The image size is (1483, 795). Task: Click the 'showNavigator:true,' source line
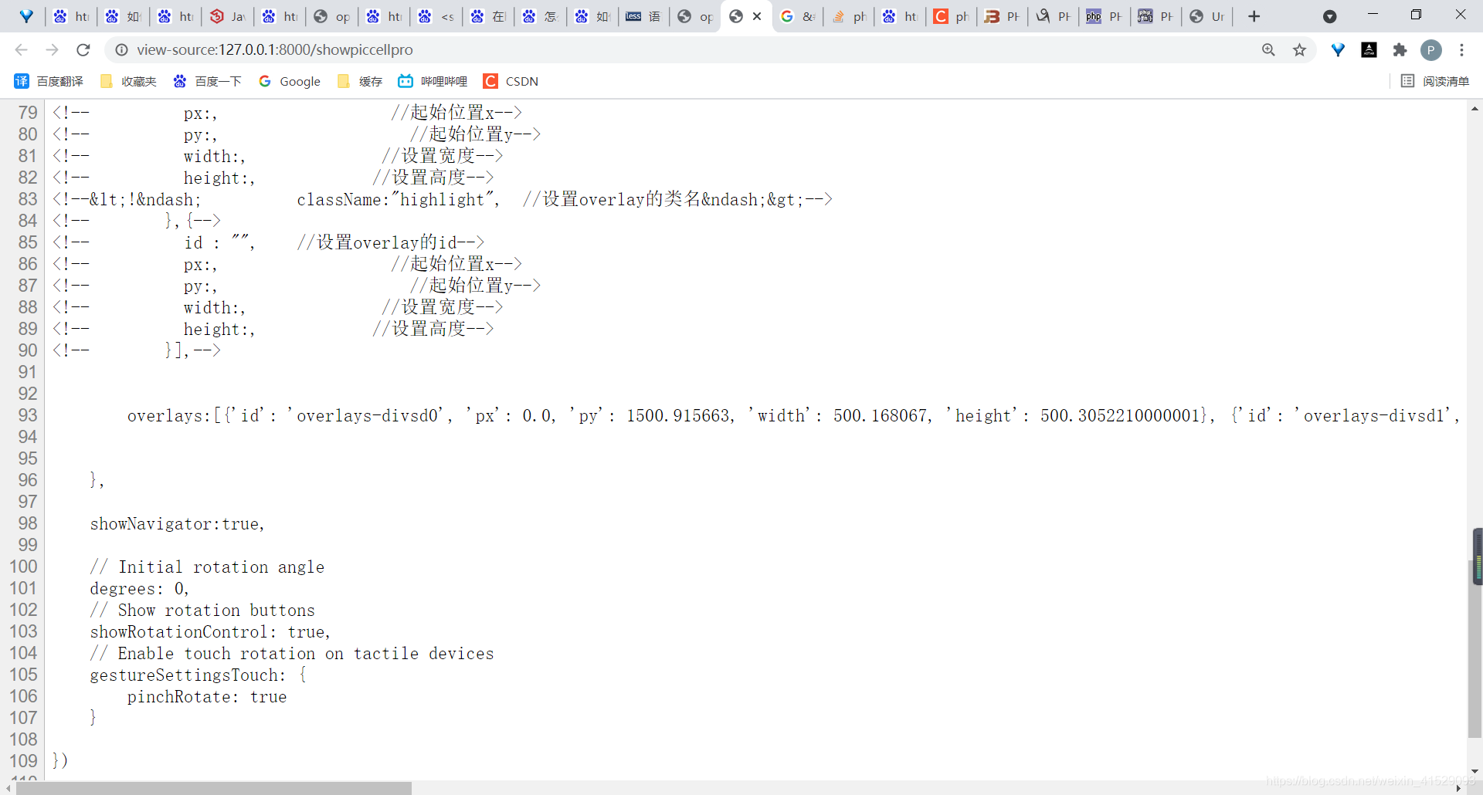pyautogui.click(x=178, y=524)
